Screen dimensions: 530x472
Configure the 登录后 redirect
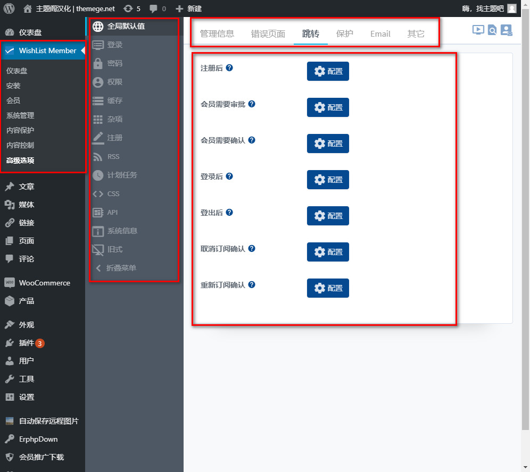(x=328, y=180)
